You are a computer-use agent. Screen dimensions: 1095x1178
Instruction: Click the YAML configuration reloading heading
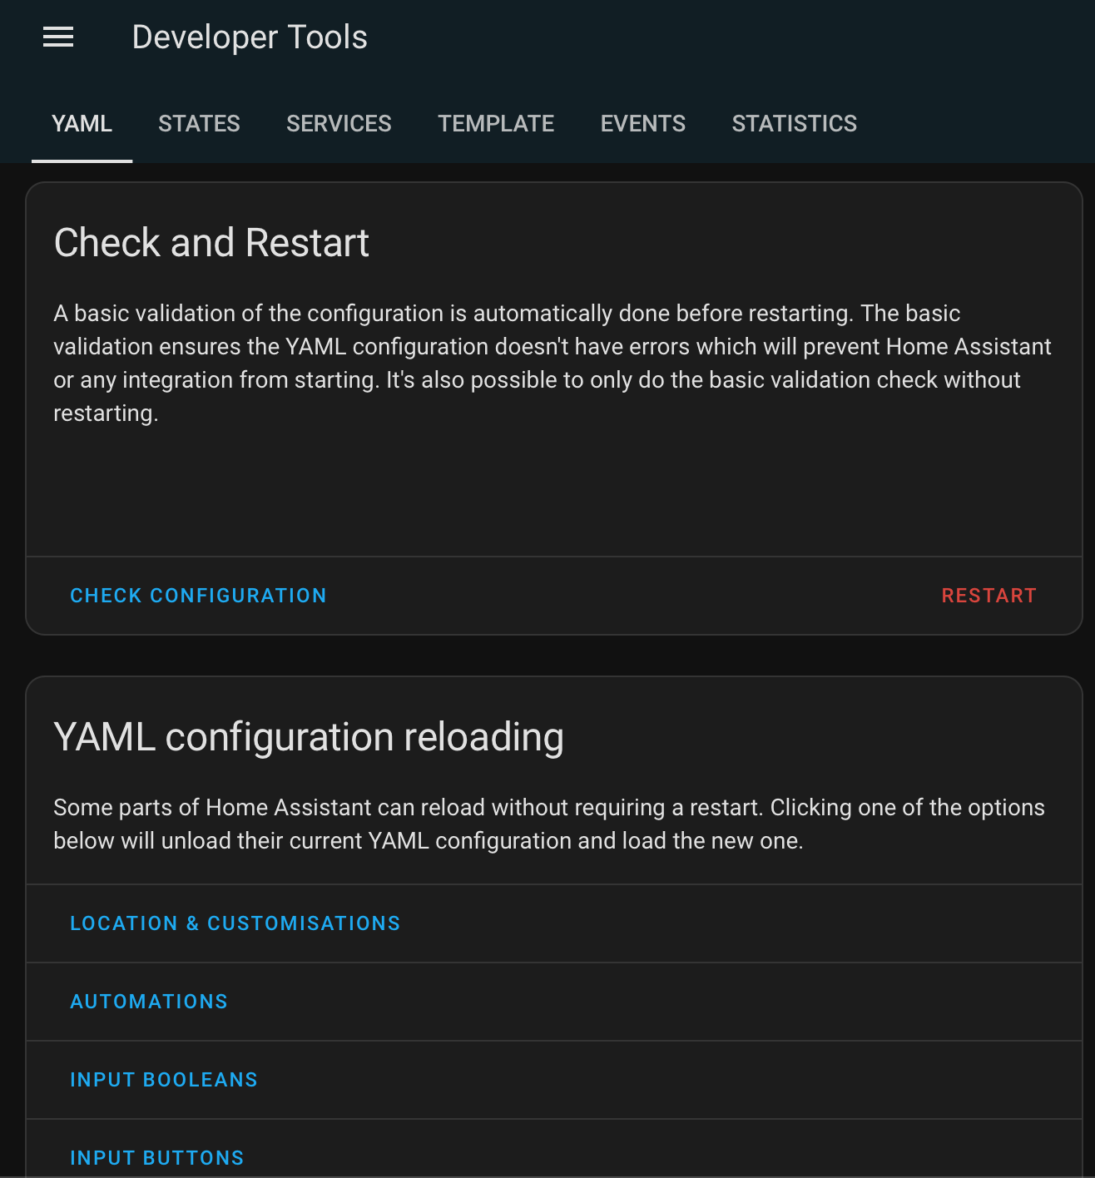[309, 737]
